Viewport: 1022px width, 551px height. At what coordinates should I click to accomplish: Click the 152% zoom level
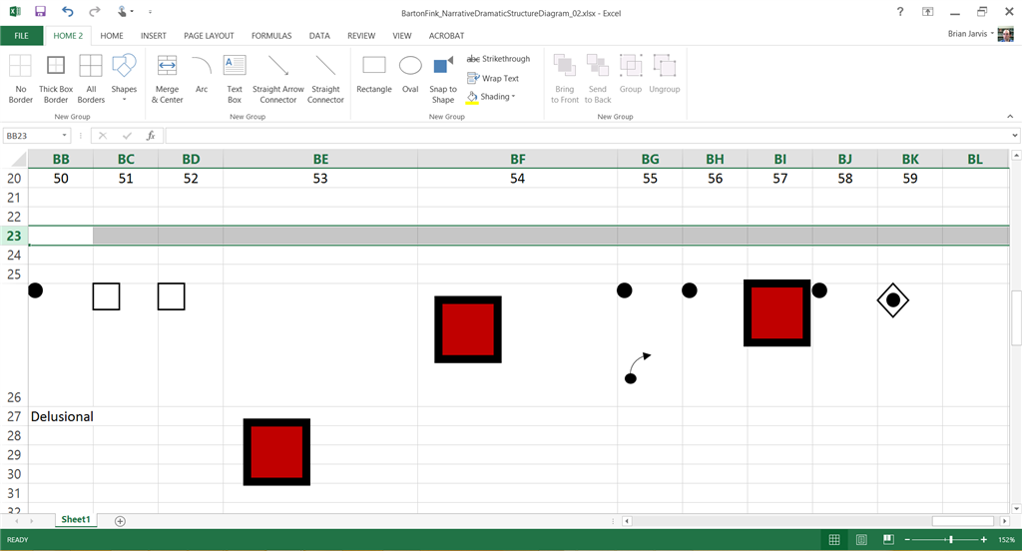point(1006,539)
